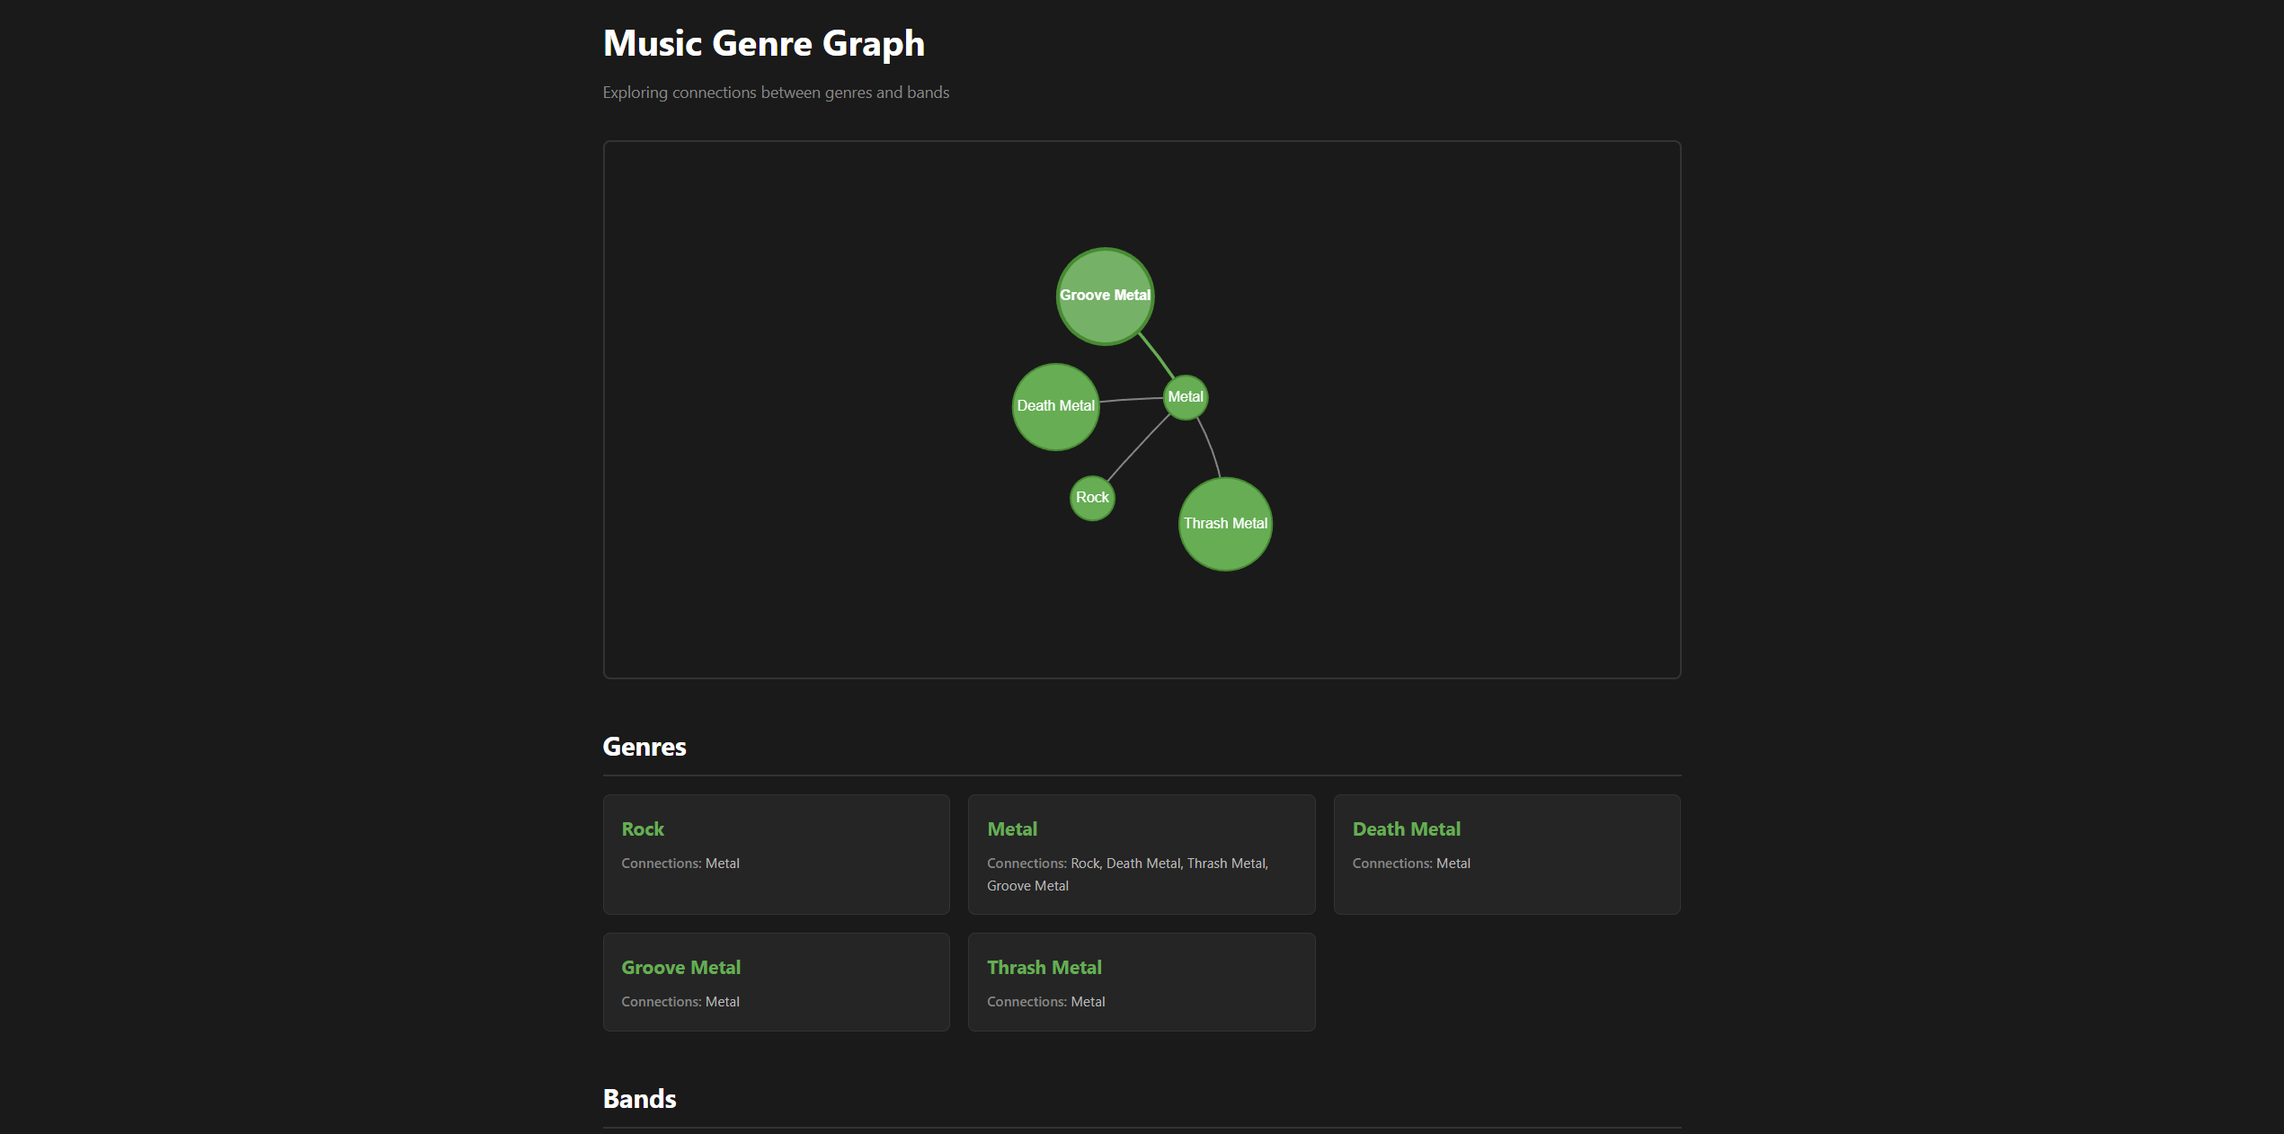Viewport: 2284px width, 1134px height.
Task: Select the Groove Metal genre card
Action: 776,981
